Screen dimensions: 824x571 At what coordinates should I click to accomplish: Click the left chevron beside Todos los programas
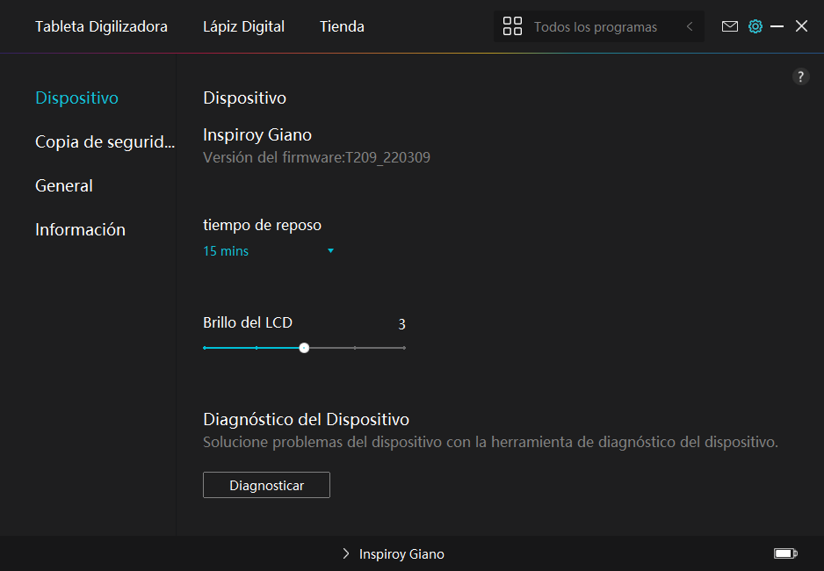click(x=690, y=26)
